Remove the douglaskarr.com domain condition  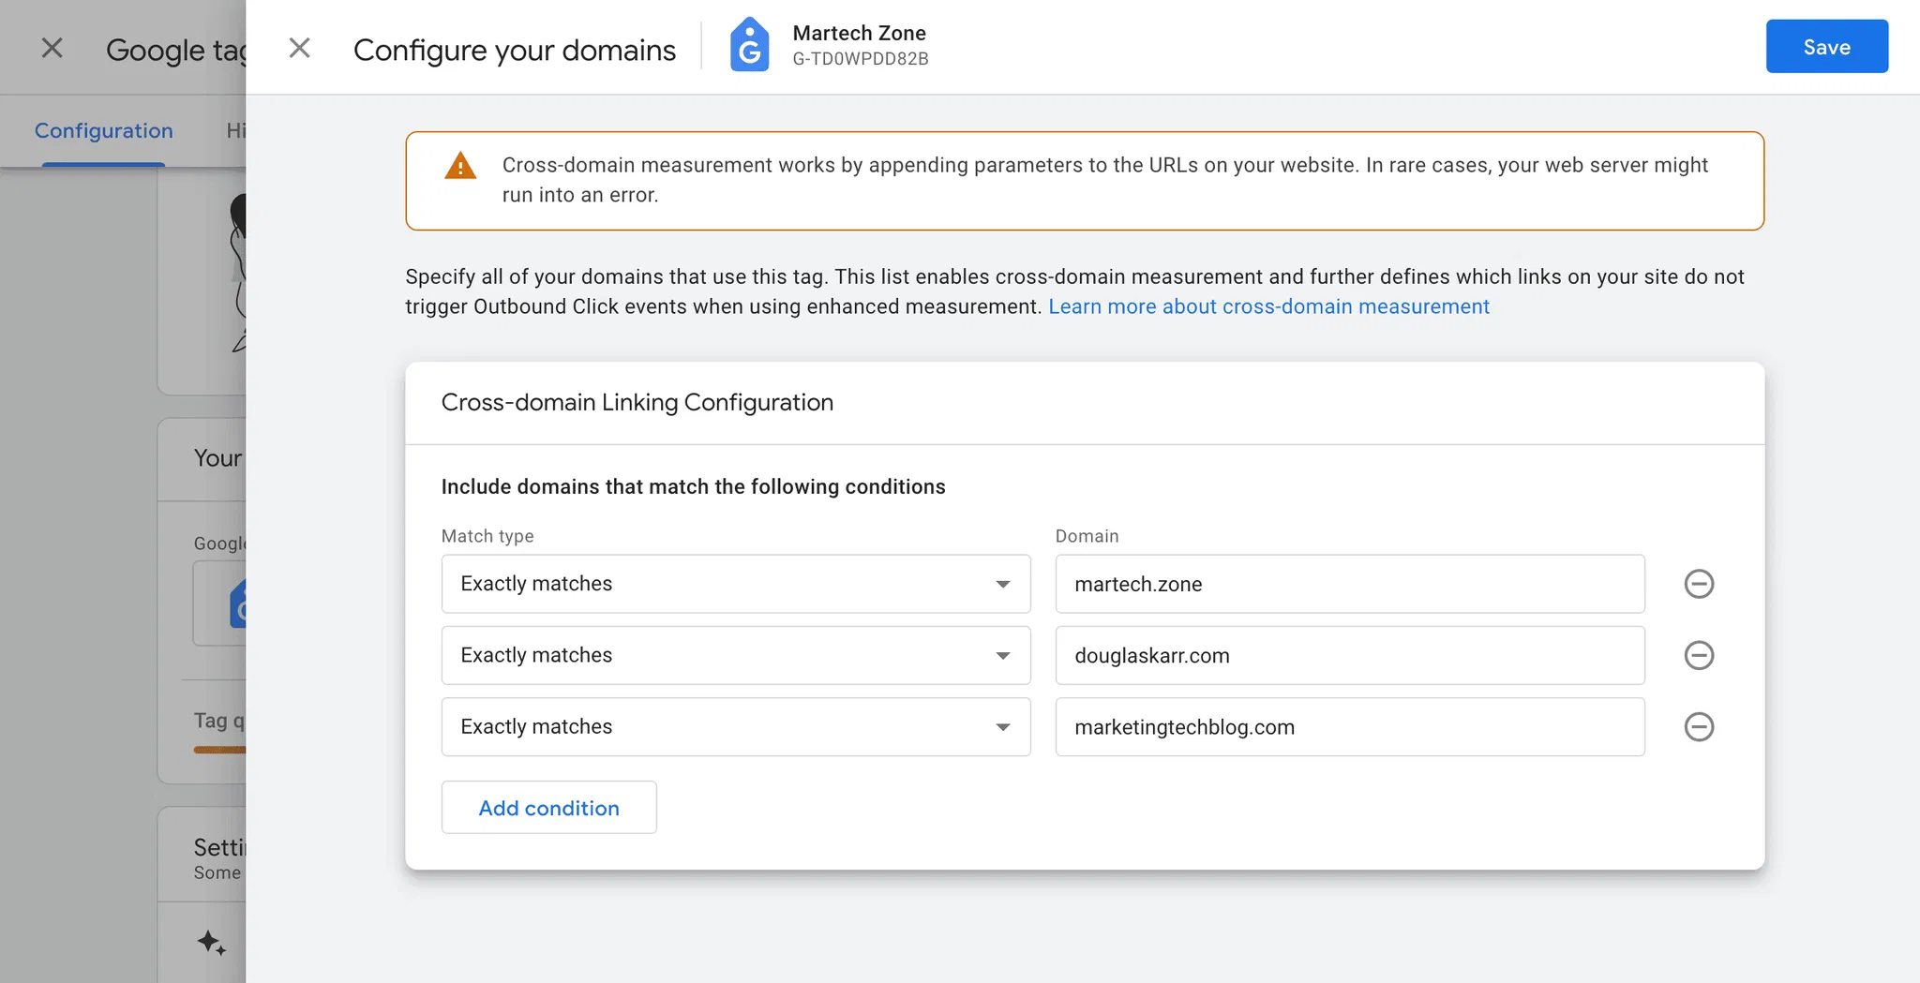point(1698,655)
